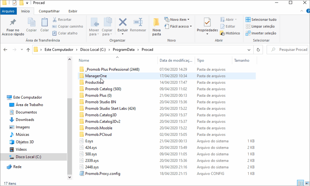
Task: Open Histórico for the file
Action: (x=230, y=33)
